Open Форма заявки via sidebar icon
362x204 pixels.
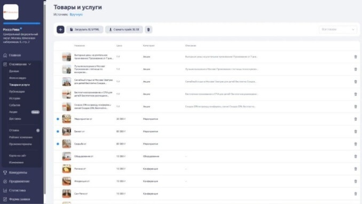click(x=5, y=199)
